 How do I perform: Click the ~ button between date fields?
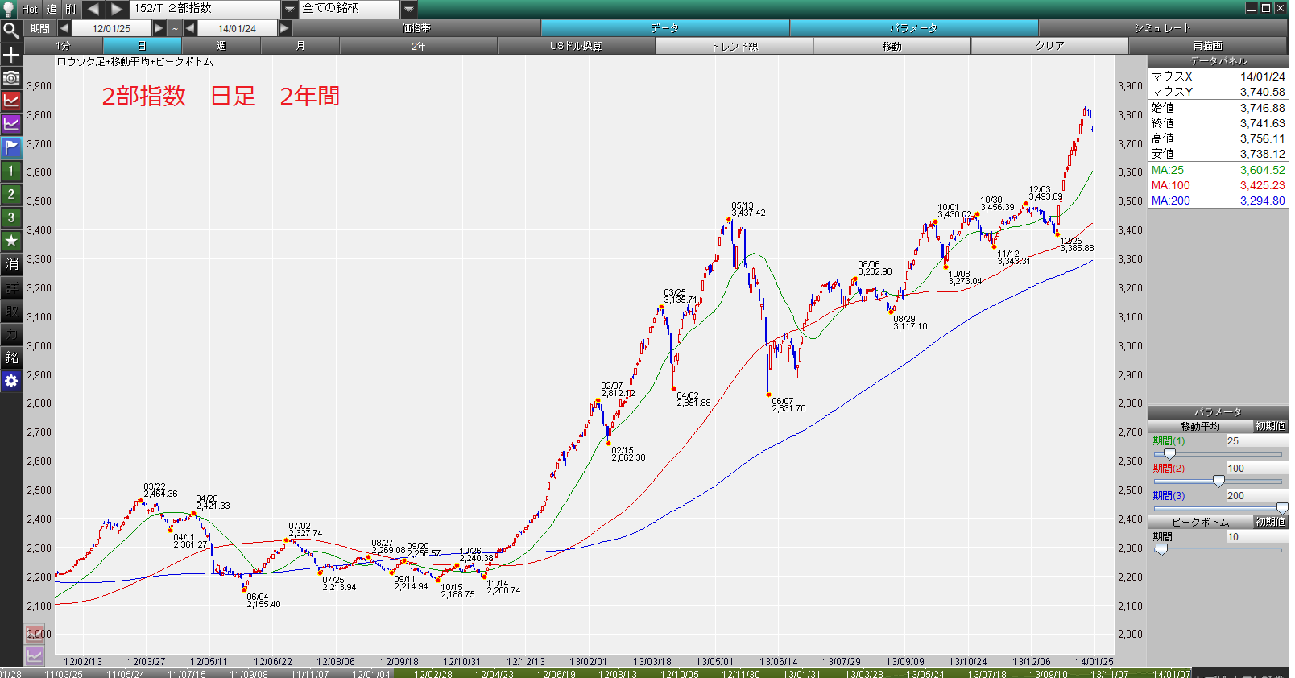175,28
